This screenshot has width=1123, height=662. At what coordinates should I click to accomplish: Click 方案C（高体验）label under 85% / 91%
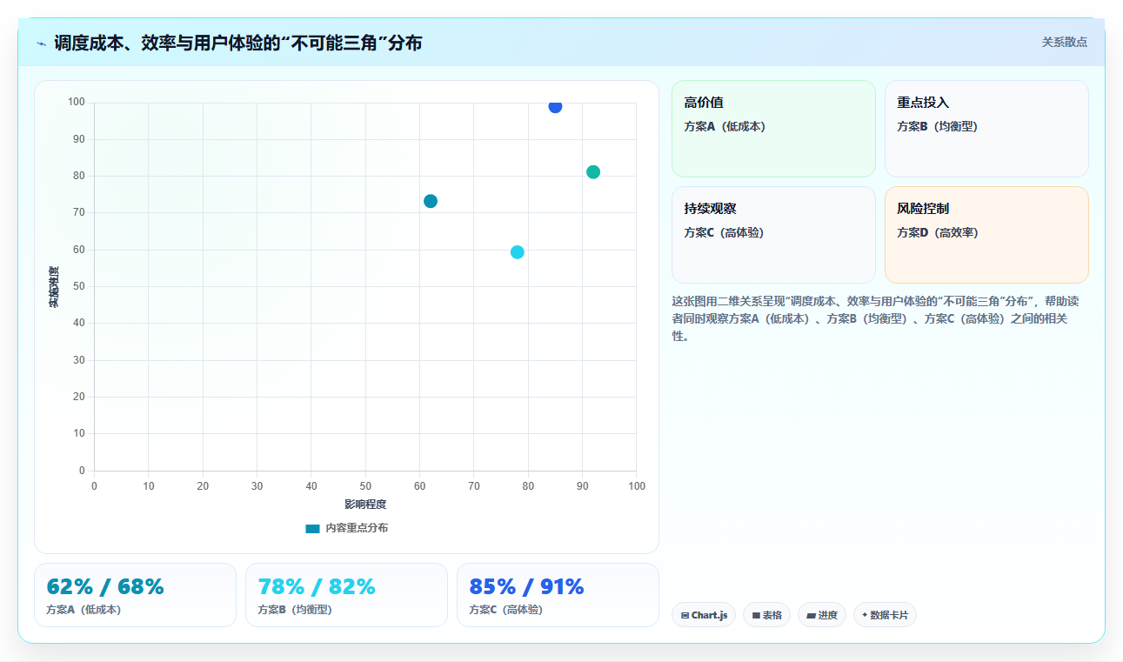point(506,610)
